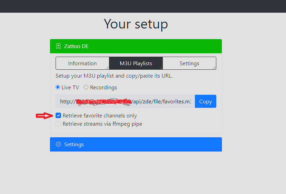Uncheck Retrieve favorite channels only

(58, 115)
